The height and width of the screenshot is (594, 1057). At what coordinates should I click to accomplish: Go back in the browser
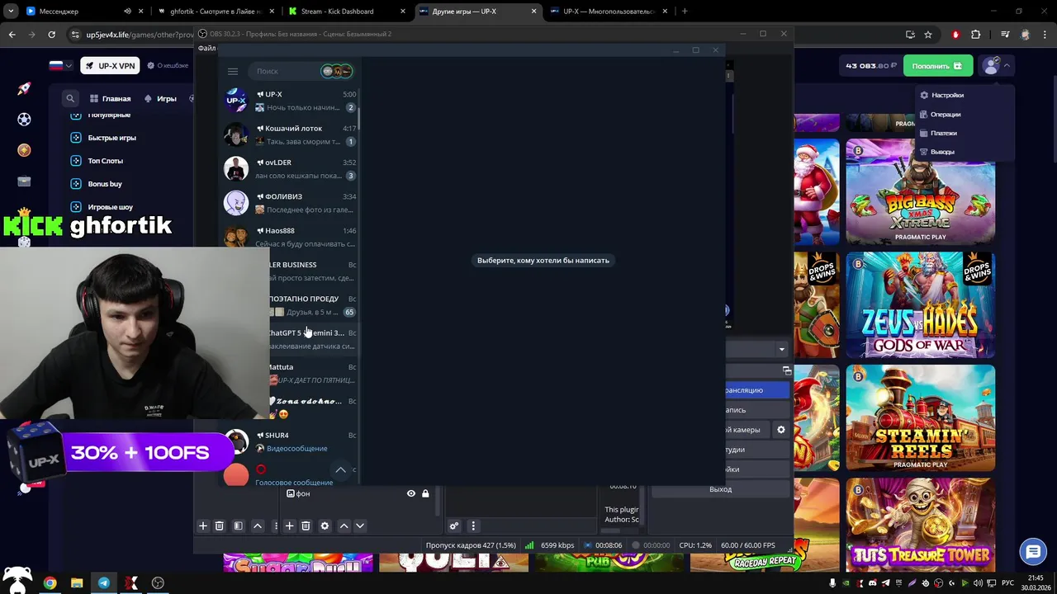point(12,35)
